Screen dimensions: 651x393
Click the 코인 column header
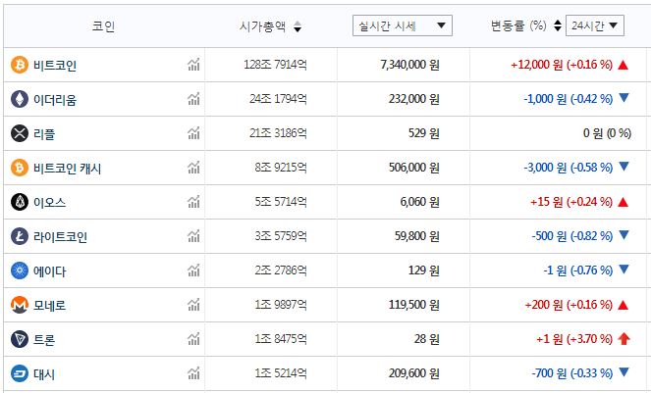tap(103, 26)
